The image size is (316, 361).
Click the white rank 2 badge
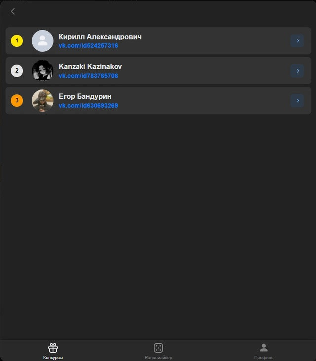[17, 71]
